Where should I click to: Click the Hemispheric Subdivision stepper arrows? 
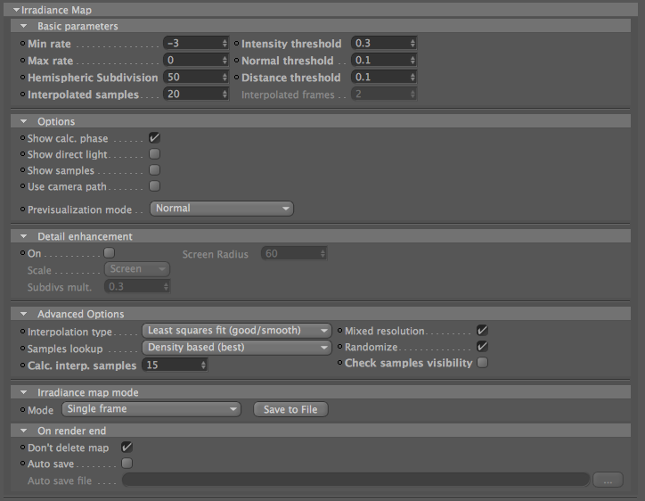[225, 77]
